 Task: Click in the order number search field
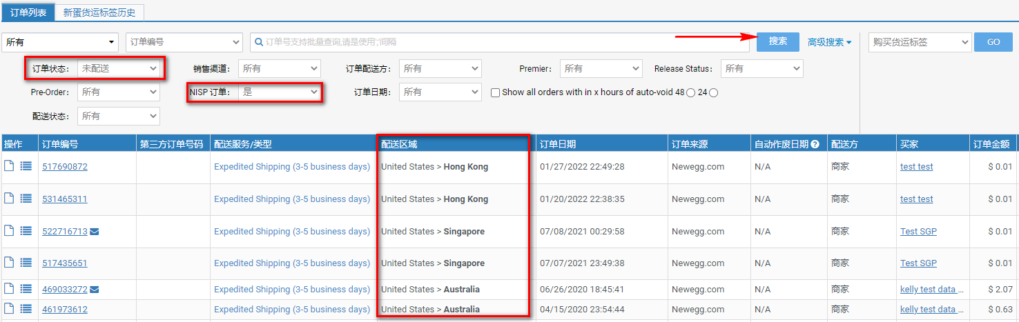tap(500, 42)
